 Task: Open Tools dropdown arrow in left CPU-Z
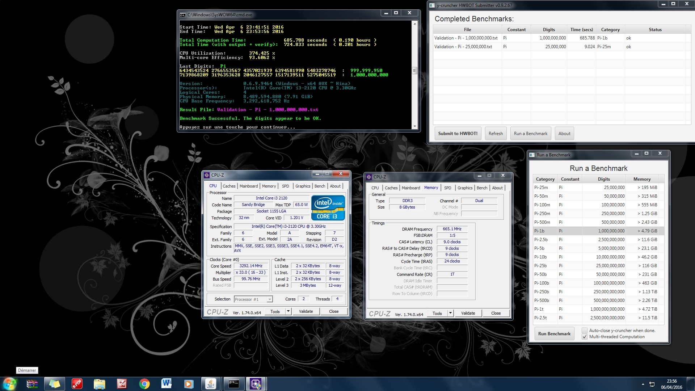288,311
